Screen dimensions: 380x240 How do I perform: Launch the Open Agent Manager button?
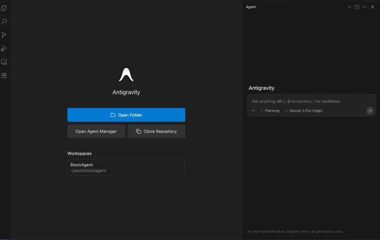tap(96, 131)
